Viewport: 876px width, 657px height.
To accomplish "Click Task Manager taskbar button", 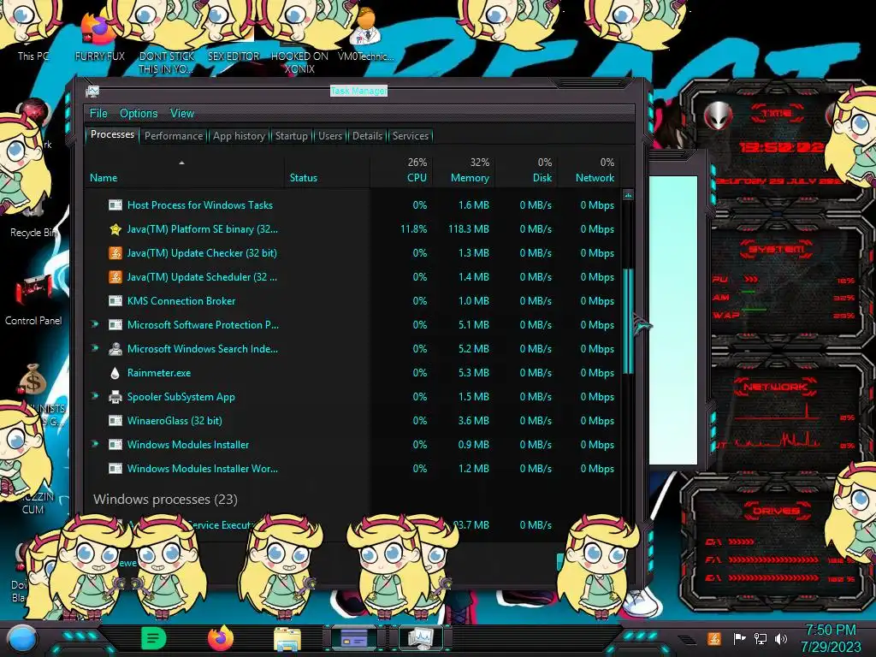I will (x=420, y=638).
